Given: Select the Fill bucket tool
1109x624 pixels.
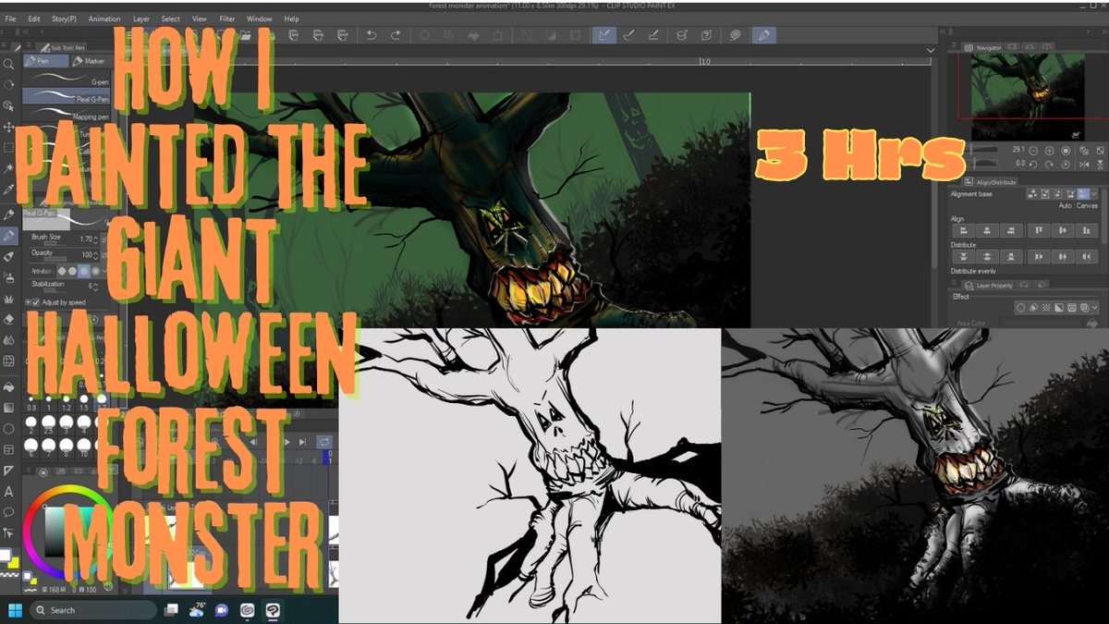Looking at the screenshot, I should [x=8, y=386].
